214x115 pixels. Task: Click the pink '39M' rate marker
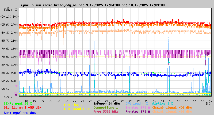[x=16, y=86]
